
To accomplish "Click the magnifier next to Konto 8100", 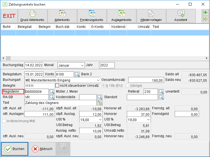I will click(x=77, y=74).
